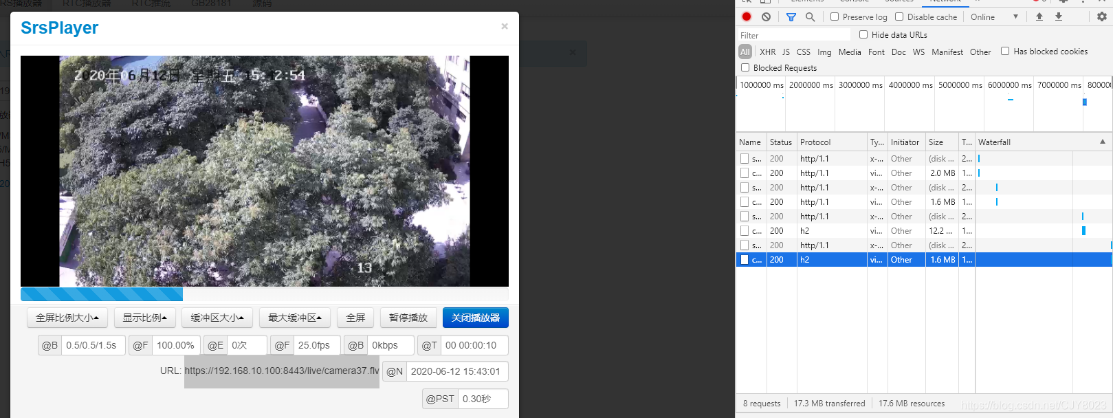Close the SrsPlayer dialog with X
This screenshot has height=418, width=1113.
(505, 26)
